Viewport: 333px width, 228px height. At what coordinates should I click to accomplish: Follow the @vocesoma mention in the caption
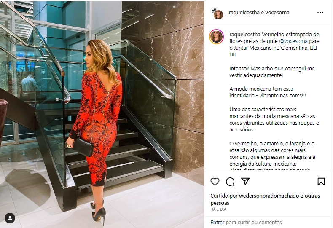click(293, 41)
